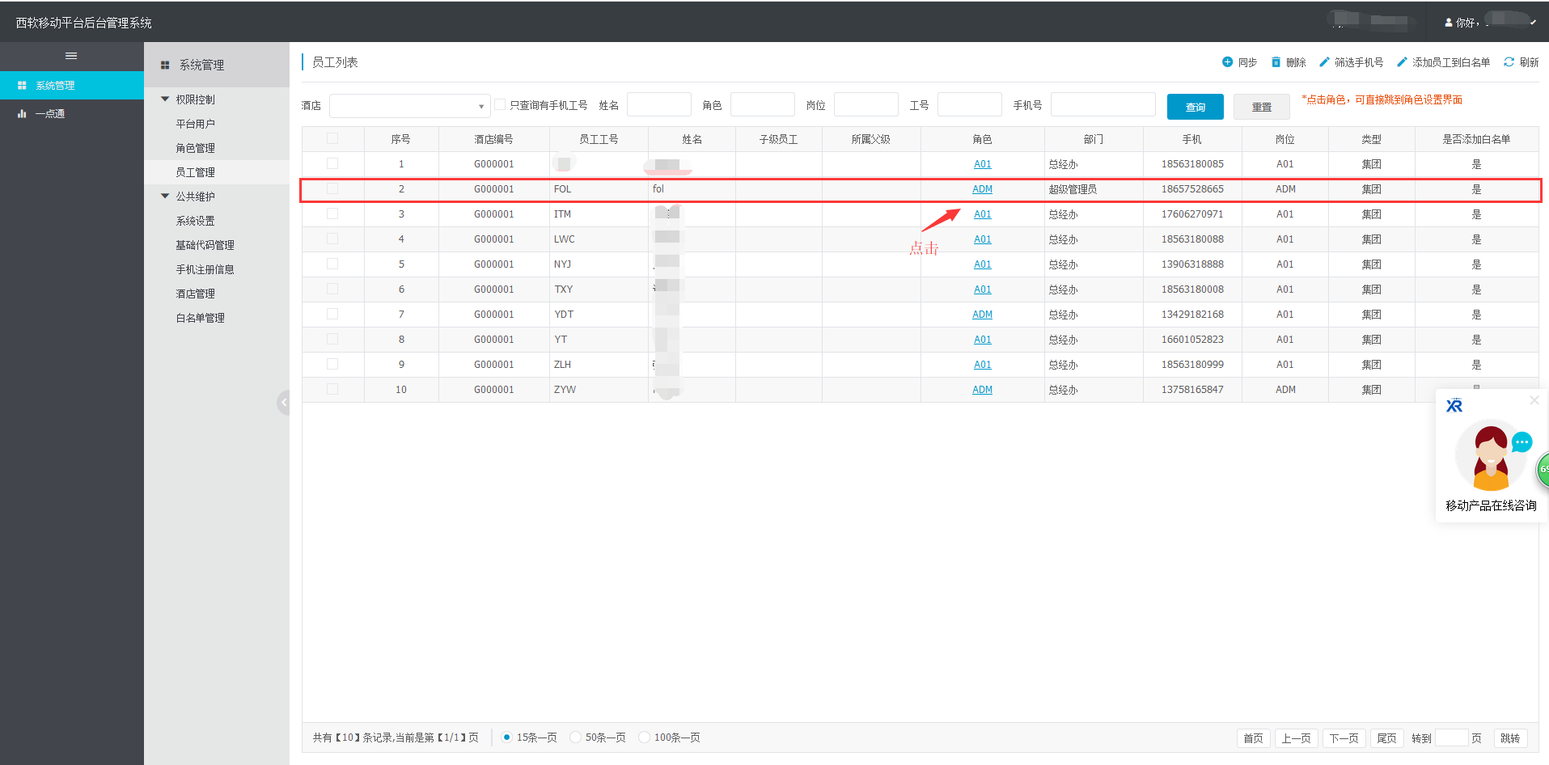Viewport: 1549px width, 765px height.
Task: Close the 移动产品在线咨询 popup
Action: (x=1534, y=400)
